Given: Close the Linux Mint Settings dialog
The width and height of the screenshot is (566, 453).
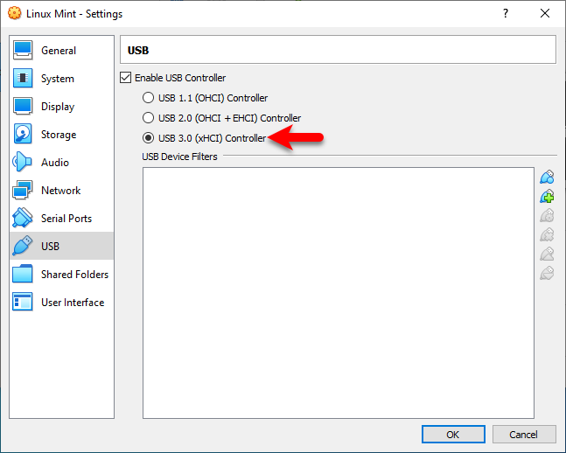Looking at the screenshot, I should pos(545,13).
